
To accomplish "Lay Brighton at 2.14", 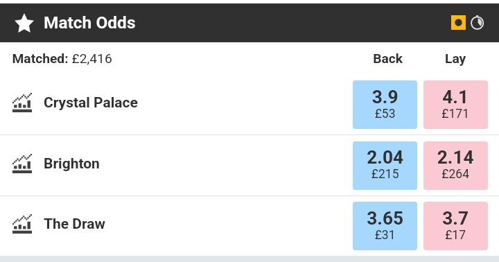I will (455, 166).
